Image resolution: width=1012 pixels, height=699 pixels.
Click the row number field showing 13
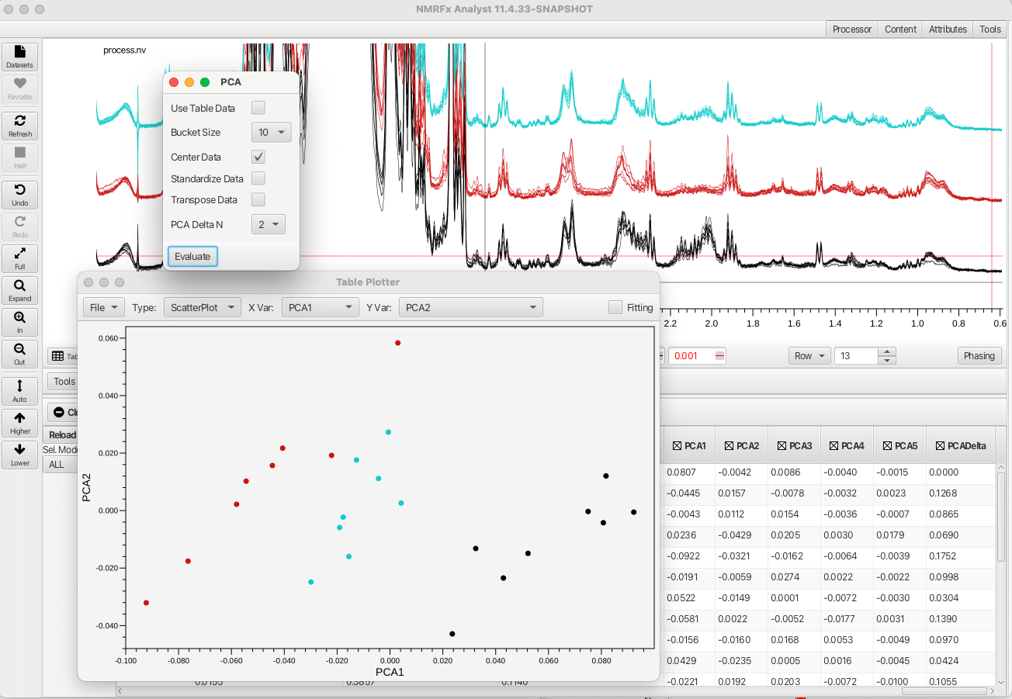pos(856,355)
